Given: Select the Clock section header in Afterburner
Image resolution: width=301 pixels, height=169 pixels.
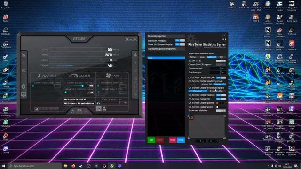Looking at the screenshot, I should click(79, 76).
